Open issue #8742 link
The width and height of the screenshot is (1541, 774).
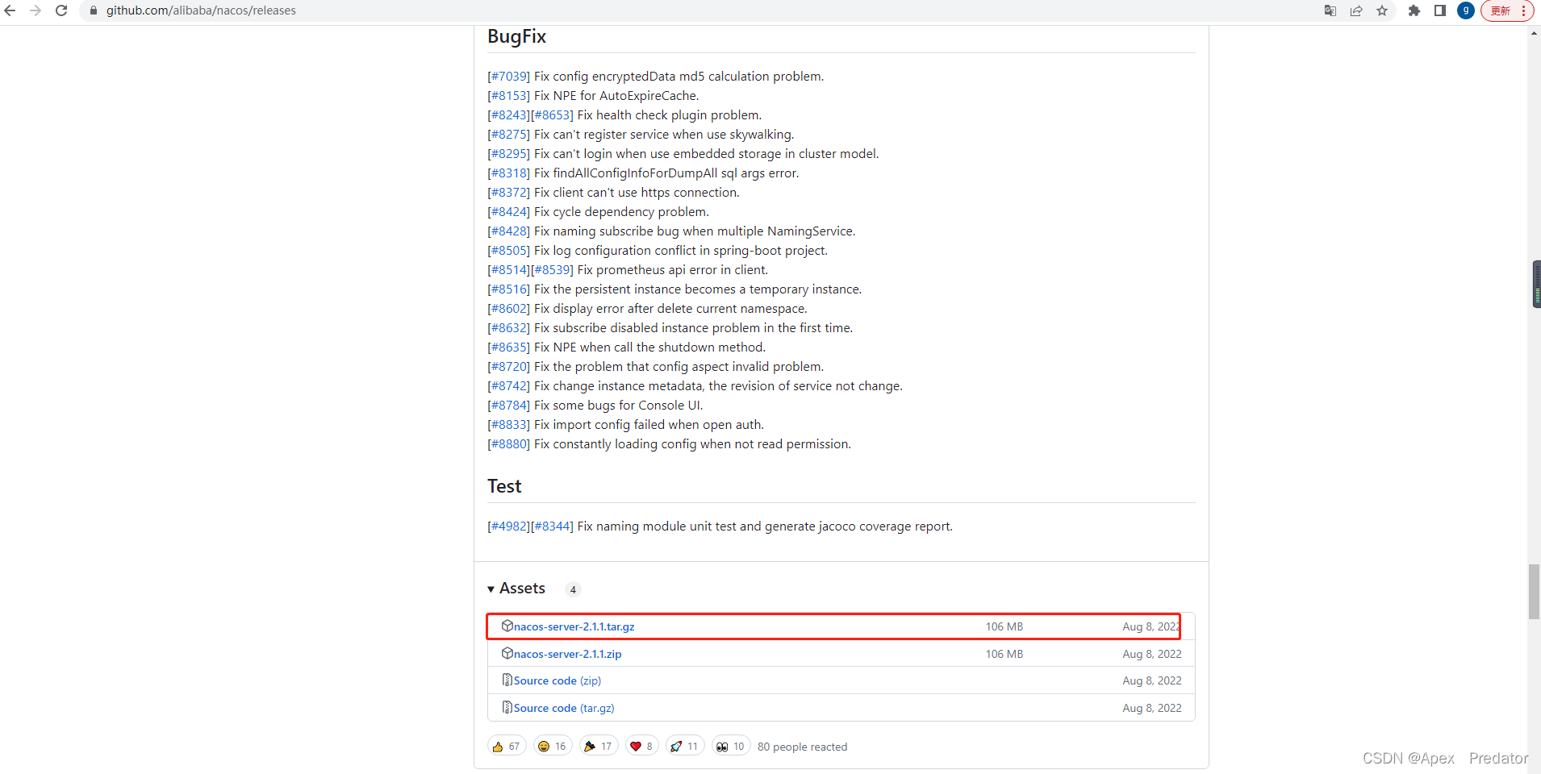508,386
